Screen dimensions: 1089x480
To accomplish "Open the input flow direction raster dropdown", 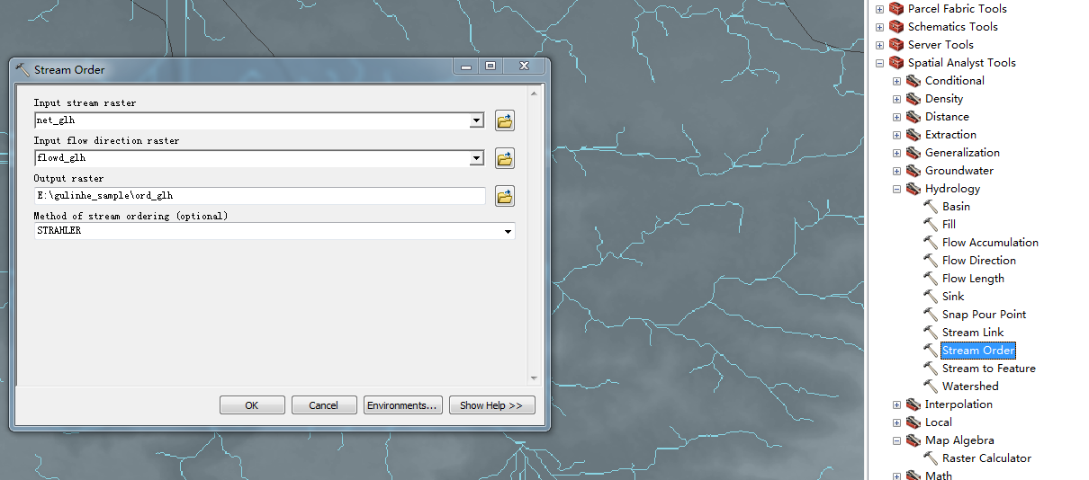I will [x=477, y=158].
